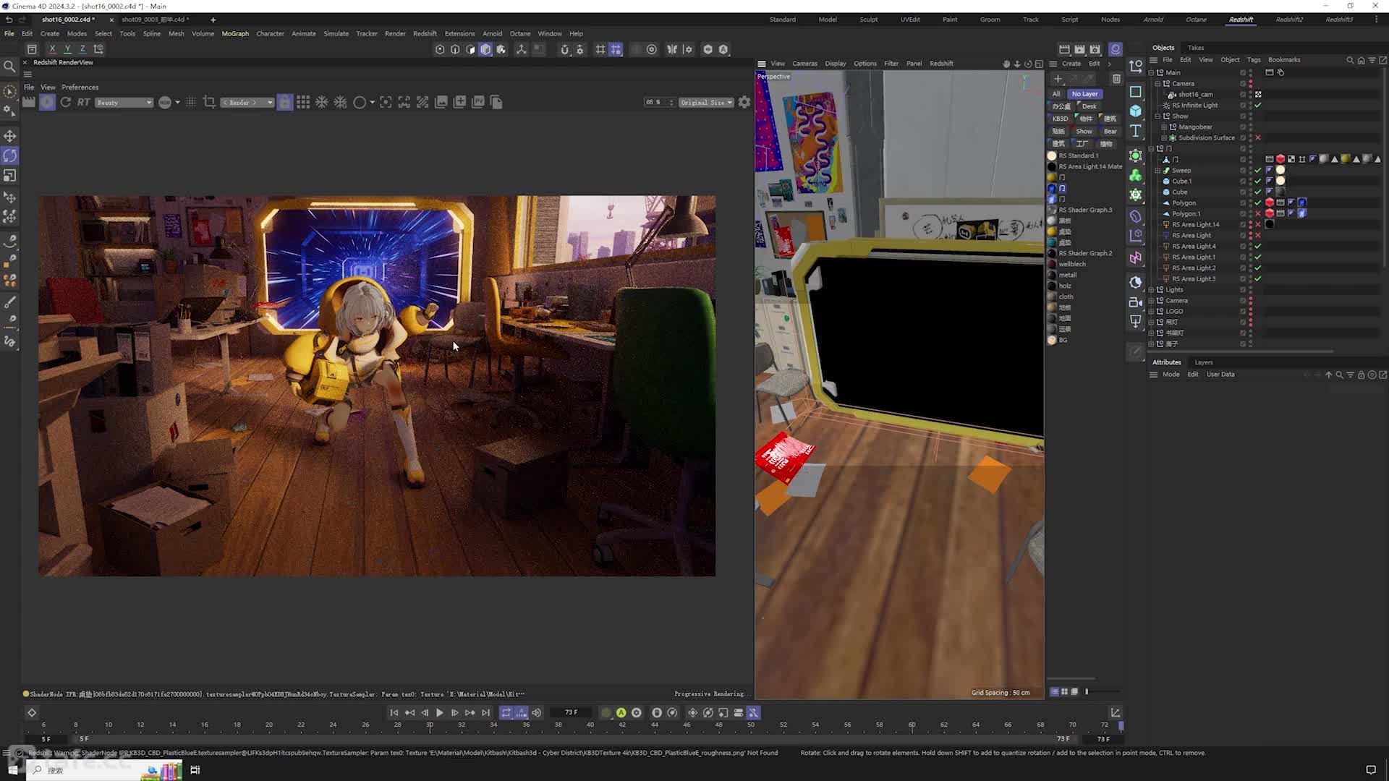Toggle enable state of Polygon.1 object
Screen dimensions: 1389x781
click(x=1258, y=214)
